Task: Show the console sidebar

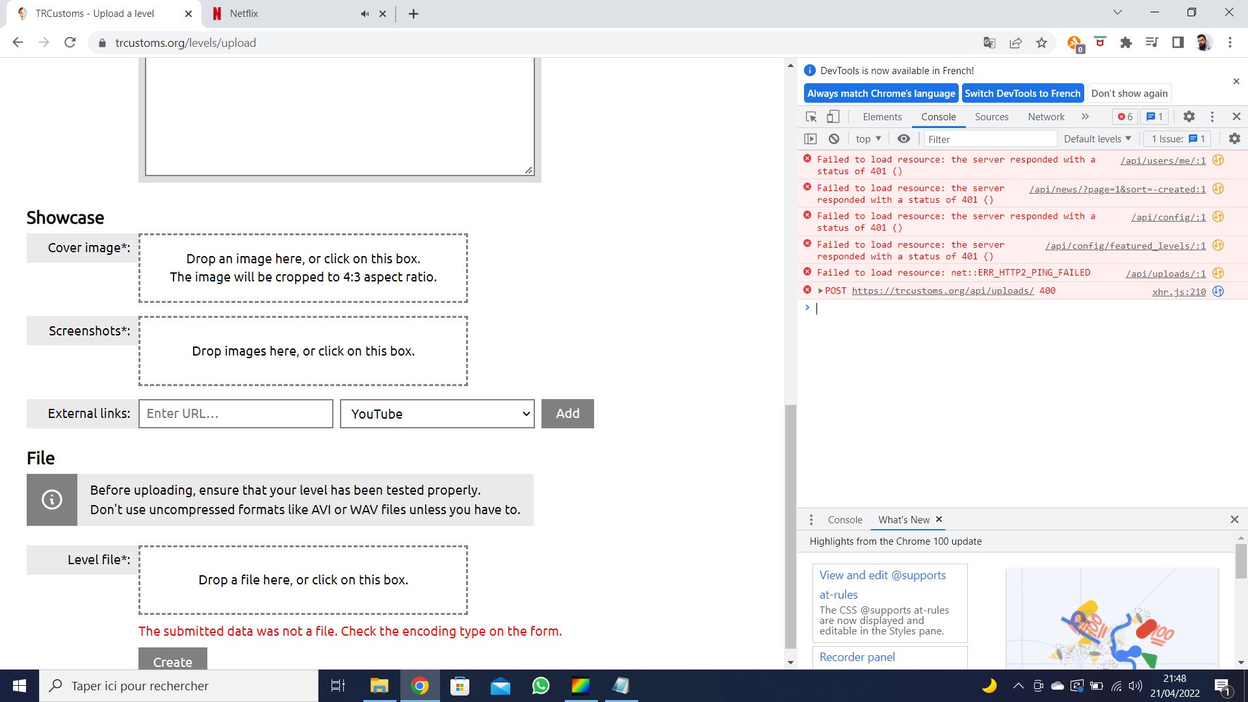Action: click(x=810, y=138)
